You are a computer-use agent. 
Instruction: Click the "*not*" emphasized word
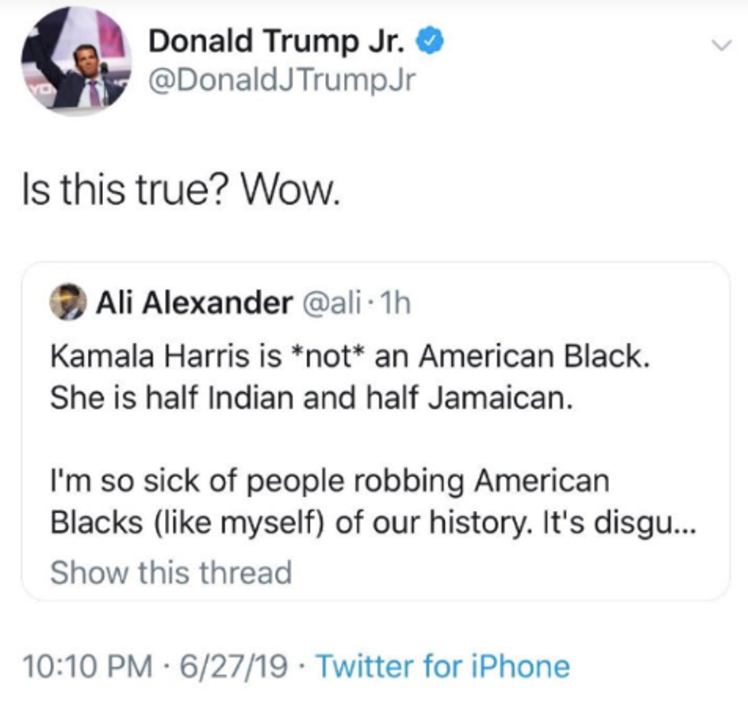pos(327,357)
